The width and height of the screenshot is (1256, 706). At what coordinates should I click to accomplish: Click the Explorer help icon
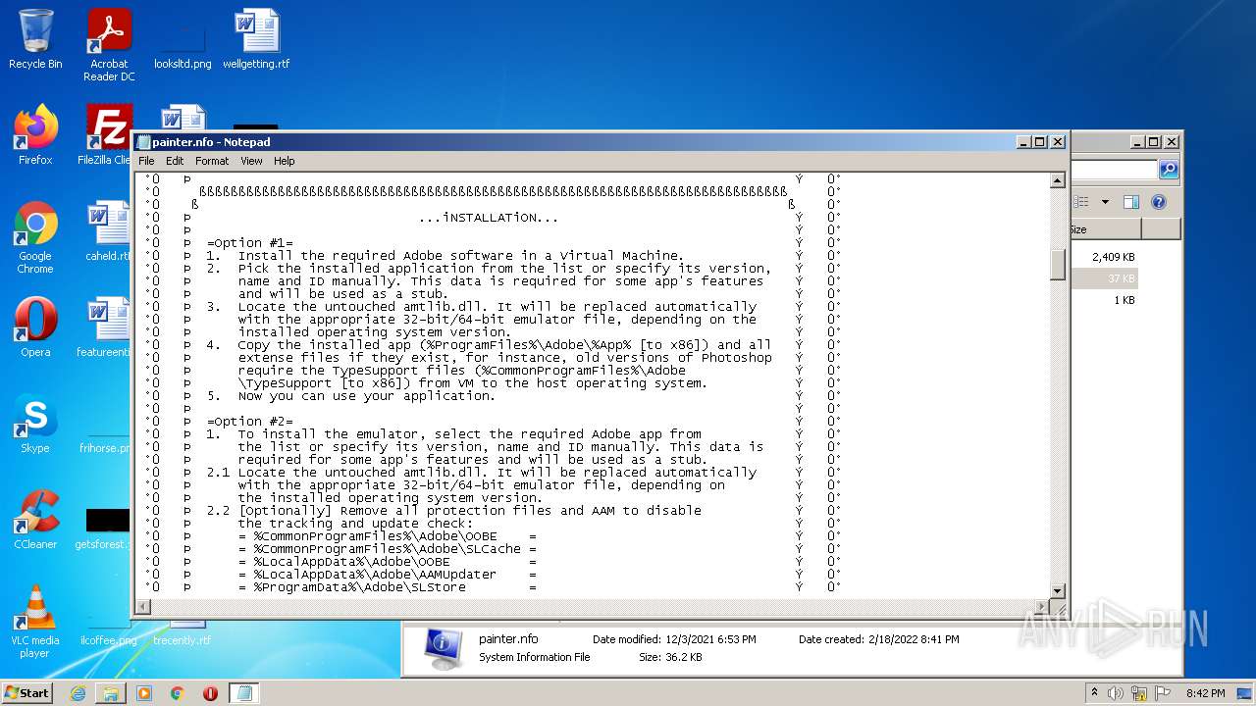click(1159, 202)
